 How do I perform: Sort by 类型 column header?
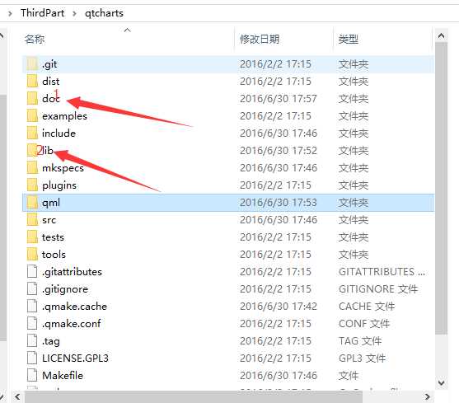point(349,39)
